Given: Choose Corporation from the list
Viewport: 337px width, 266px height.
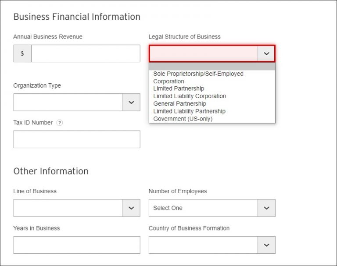Looking at the screenshot, I should coord(169,81).
